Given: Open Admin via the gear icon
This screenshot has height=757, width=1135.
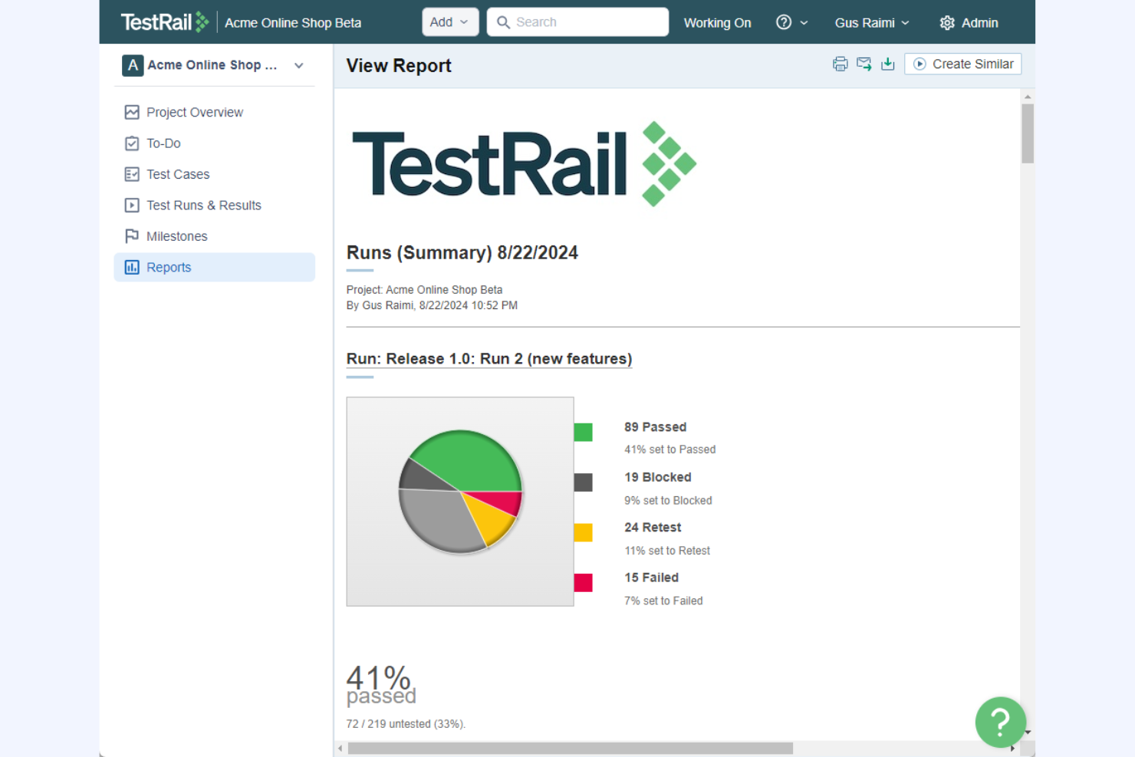Looking at the screenshot, I should point(946,22).
